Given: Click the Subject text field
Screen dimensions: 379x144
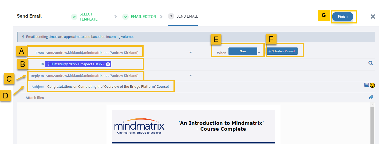Looking at the screenshot, I should 204,86.
